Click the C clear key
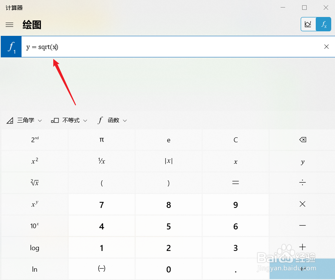This screenshot has width=335, height=280. click(x=235, y=140)
